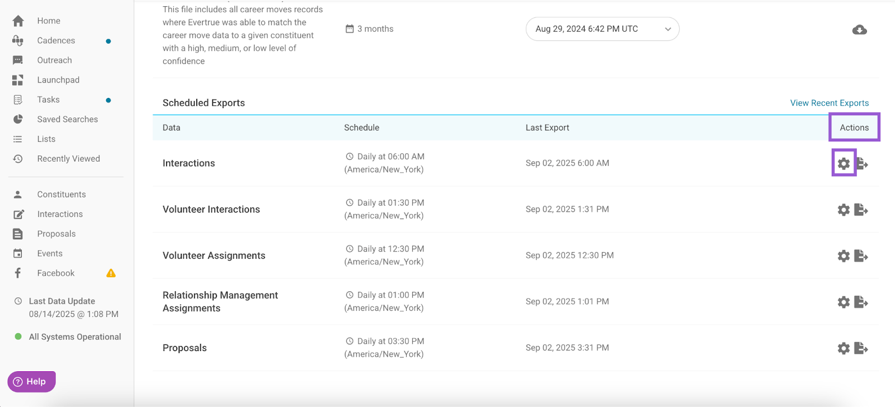Viewport: 895px width, 407px height.
Task: Navigate to Constituents section
Action: [x=62, y=195]
